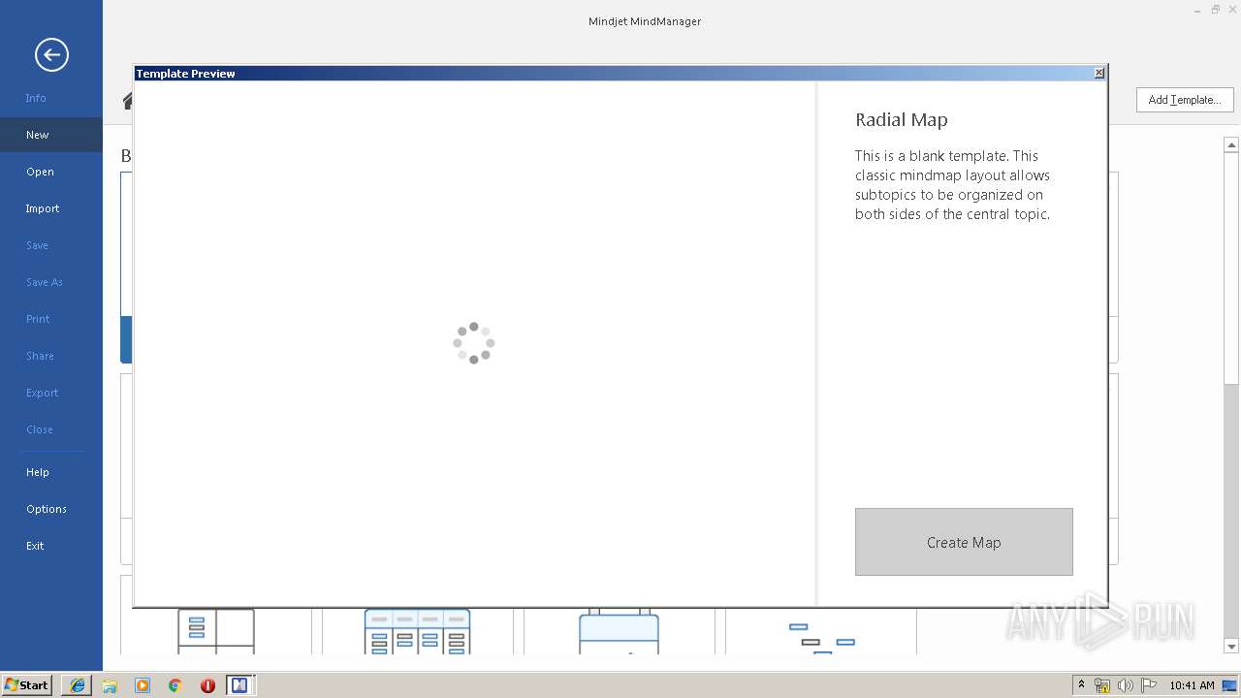Image resolution: width=1241 pixels, height=698 pixels.
Task: Select the Radial Map title text
Action: point(902,120)
